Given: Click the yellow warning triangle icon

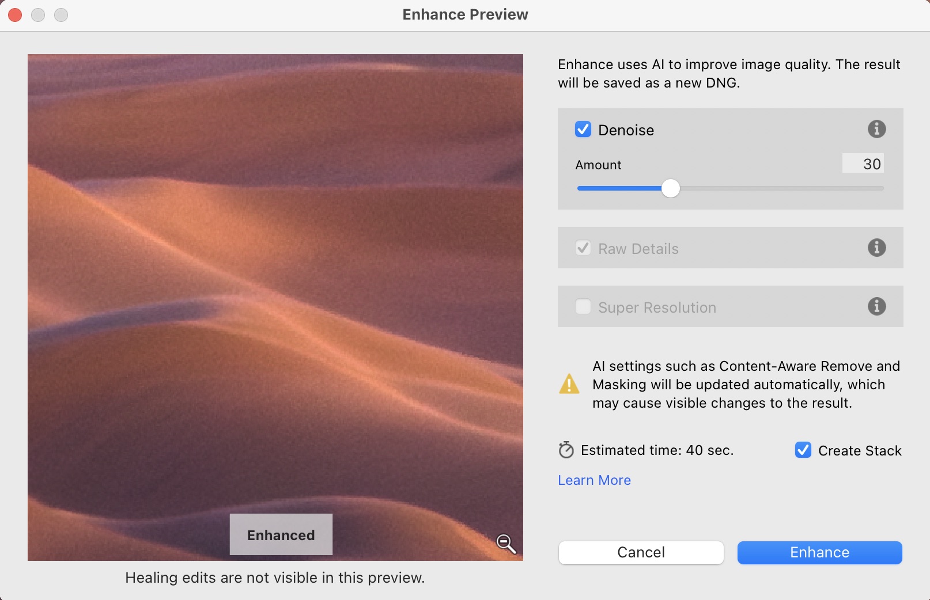Looking at the screenshot, I should point(569,384).
